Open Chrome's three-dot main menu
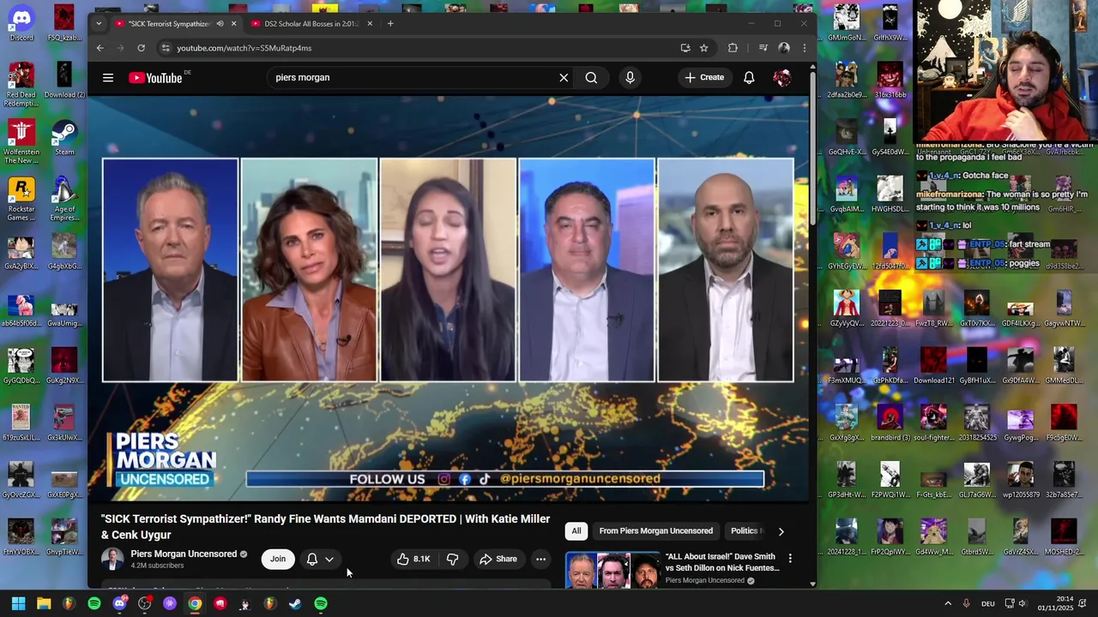Image resolution: width=1098 pixels, height=617 pixels. click(804, 48)
